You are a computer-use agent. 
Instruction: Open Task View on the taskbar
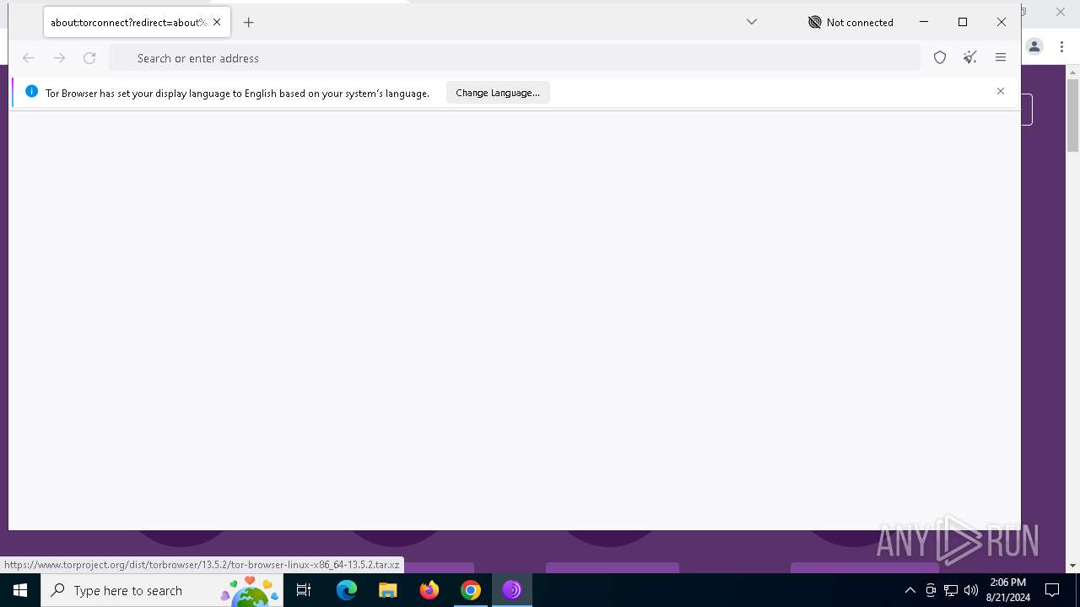(304, 590)
